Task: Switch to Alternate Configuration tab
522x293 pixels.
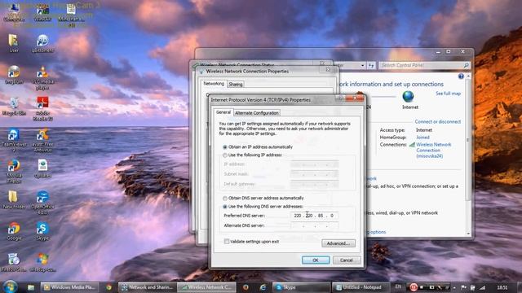Action: pyautogui.click(x=257, y=113)
